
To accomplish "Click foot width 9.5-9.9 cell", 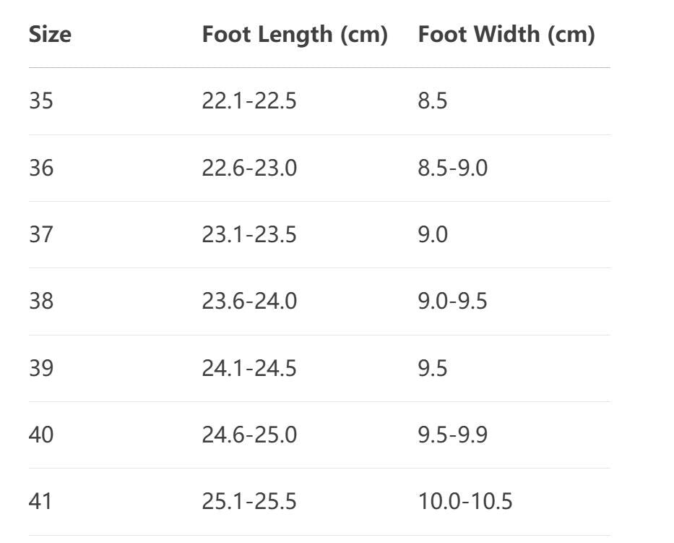I will pyautogui.click(x=453, y=435).
